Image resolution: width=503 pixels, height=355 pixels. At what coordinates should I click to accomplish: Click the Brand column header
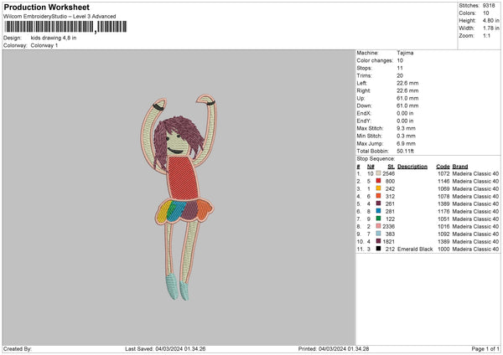pyautogui.click(x=462, y=166)
